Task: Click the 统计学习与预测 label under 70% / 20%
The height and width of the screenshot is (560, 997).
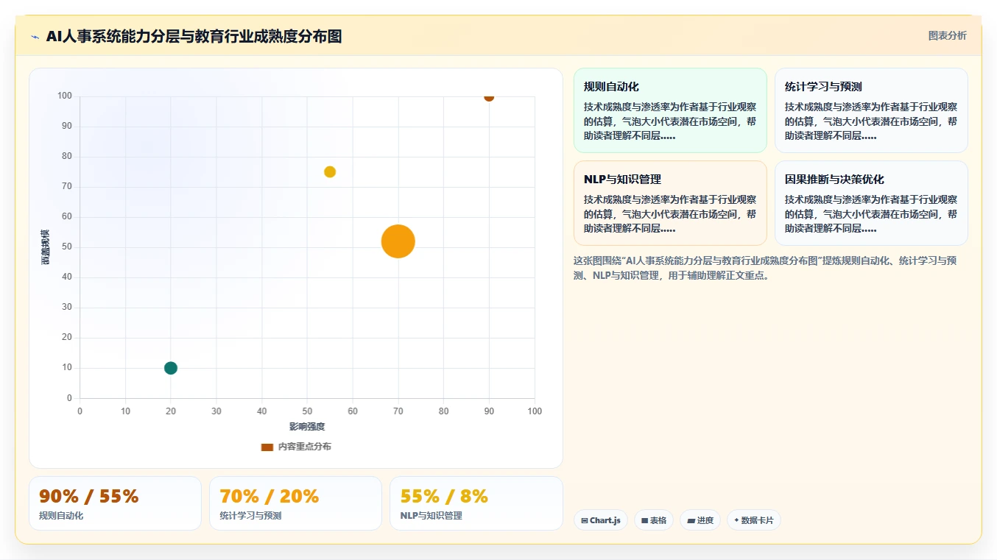Action: tap(251, 516)
